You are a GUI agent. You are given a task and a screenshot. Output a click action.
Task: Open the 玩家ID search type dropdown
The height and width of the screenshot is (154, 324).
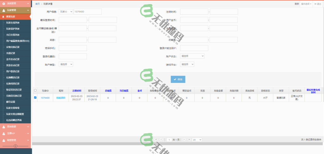point(66,12)
